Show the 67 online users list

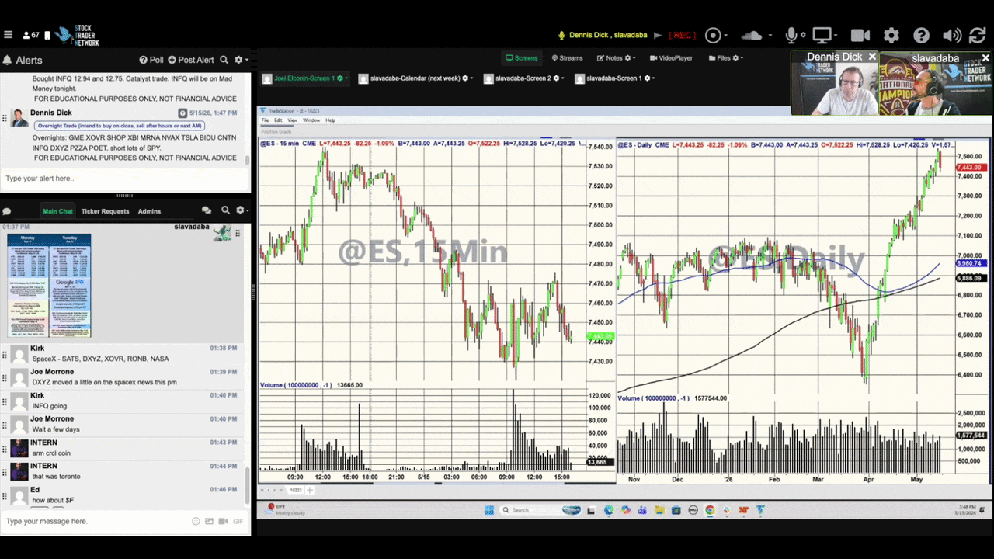click(x=31, y=35)
